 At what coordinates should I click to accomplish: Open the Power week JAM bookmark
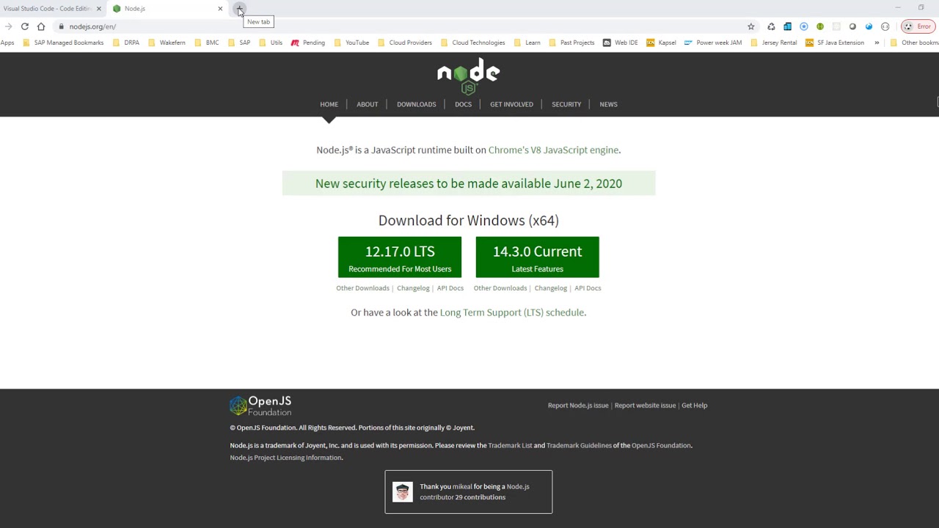coord(713,43)
